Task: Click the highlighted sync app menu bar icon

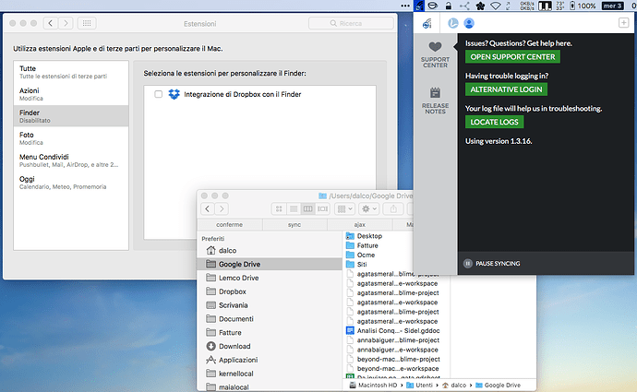Action: pos(419,6)
